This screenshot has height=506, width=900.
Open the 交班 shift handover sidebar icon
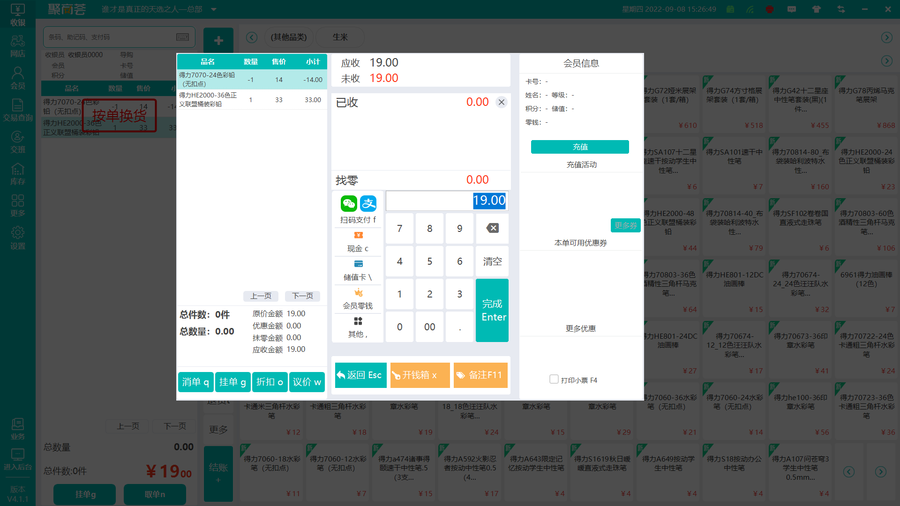pyautogui.click(x=17, y=142)
